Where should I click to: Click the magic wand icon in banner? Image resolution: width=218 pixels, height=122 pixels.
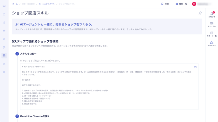pyautogui.click(x=17, y=24)
